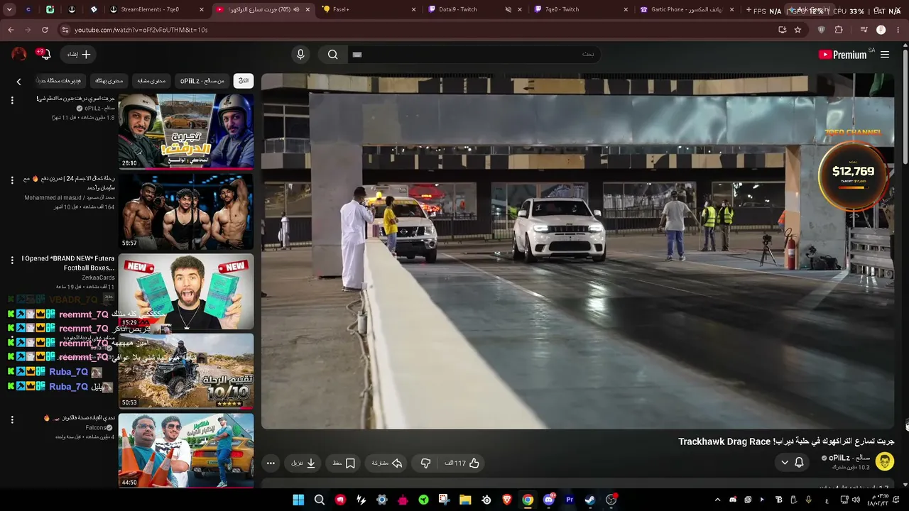Bookmark this page with the star icon
909x511 pixels.
pyautogui.click(x=798, y=30)
